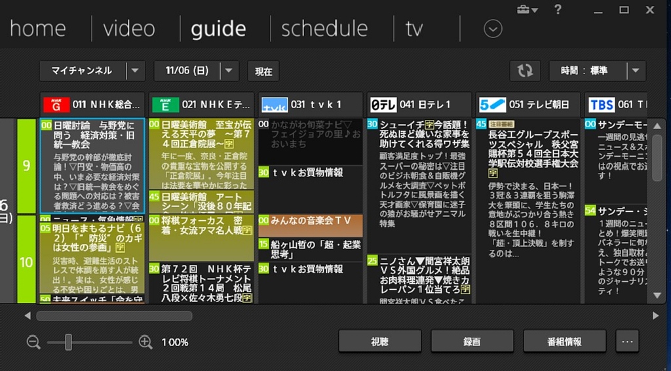This screenshot has width=671, height=371.
Task: Select 長谷工グループスポーツスペシャル program
Action: tap(528, 210)
